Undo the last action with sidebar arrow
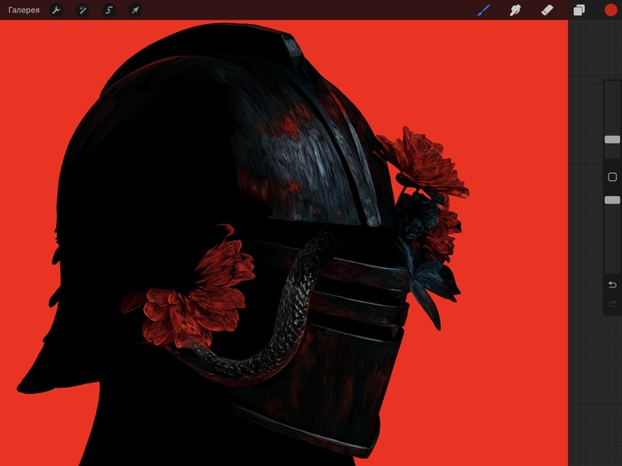 (612, 284)
